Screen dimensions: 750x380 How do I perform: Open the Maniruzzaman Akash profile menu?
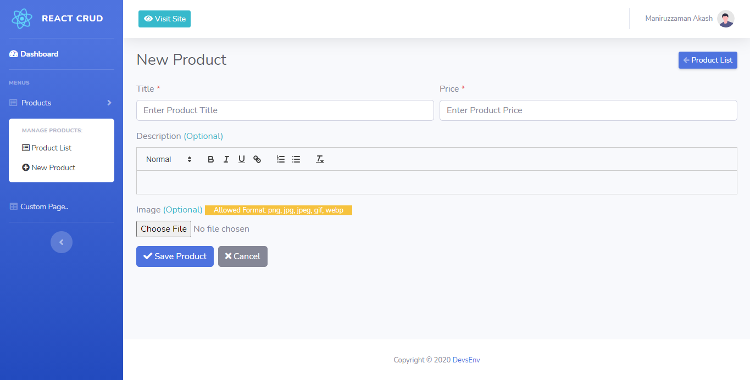(x=688, y=18)
